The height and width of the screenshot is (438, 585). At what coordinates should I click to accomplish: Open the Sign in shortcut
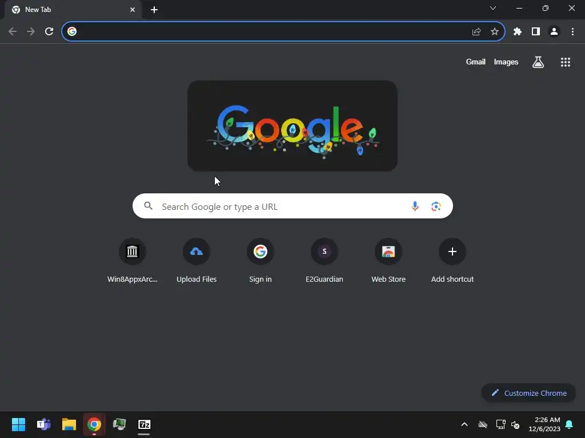[261, 261]
